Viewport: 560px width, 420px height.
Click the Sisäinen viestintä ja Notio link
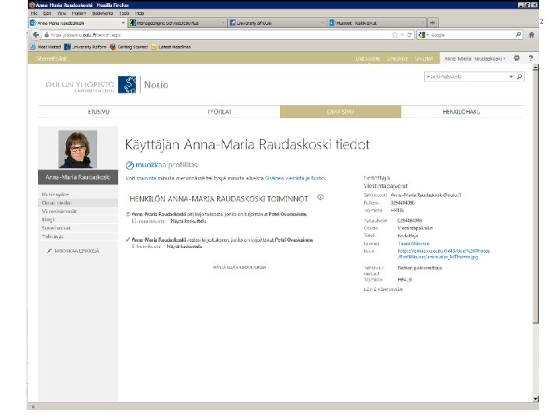[295, 178]
